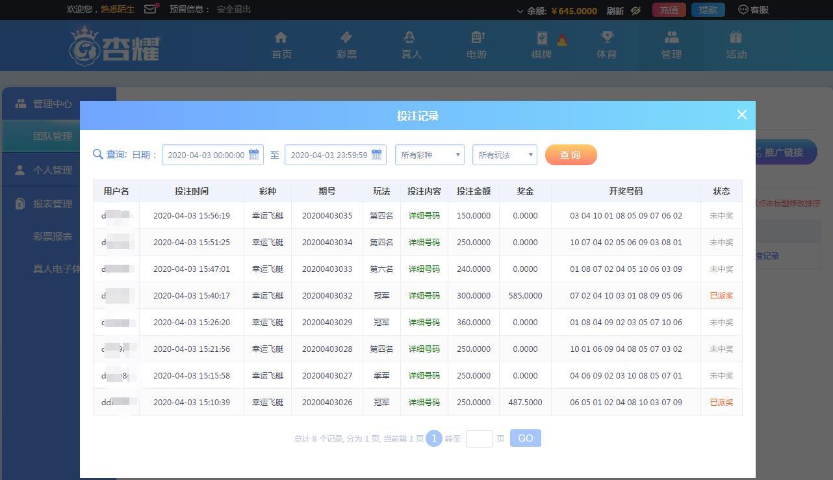Expand the 所有彩种 dropdown
833x480 pixels.
[x=429, y=155]
